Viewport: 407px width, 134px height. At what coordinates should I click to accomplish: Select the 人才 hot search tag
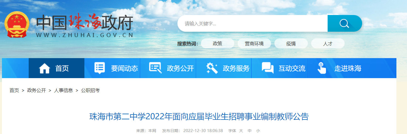click(x=328, y=44)
